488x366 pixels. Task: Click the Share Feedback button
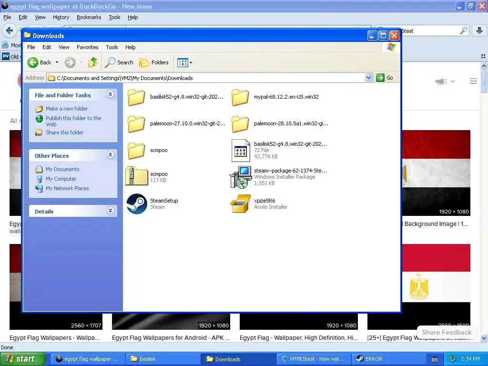447,332
